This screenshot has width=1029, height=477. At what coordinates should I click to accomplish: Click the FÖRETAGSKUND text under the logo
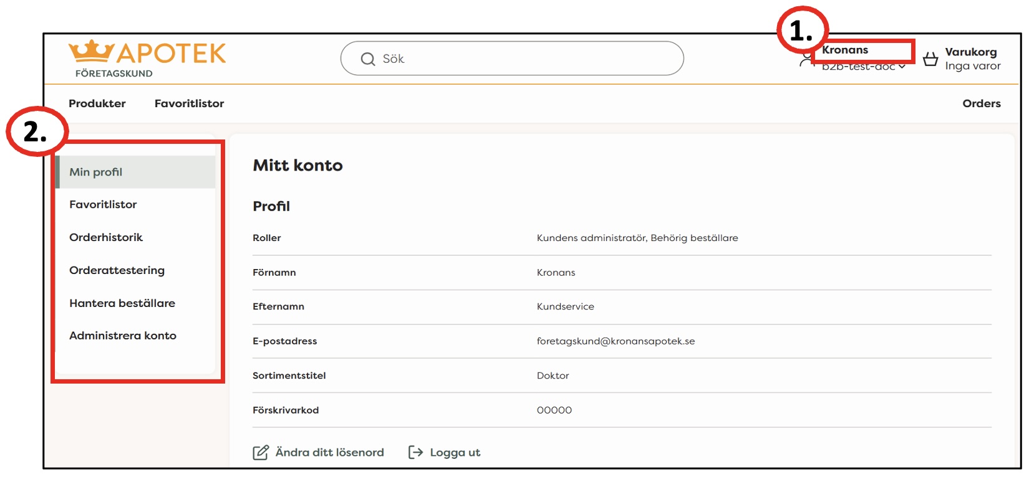(114, 73)
